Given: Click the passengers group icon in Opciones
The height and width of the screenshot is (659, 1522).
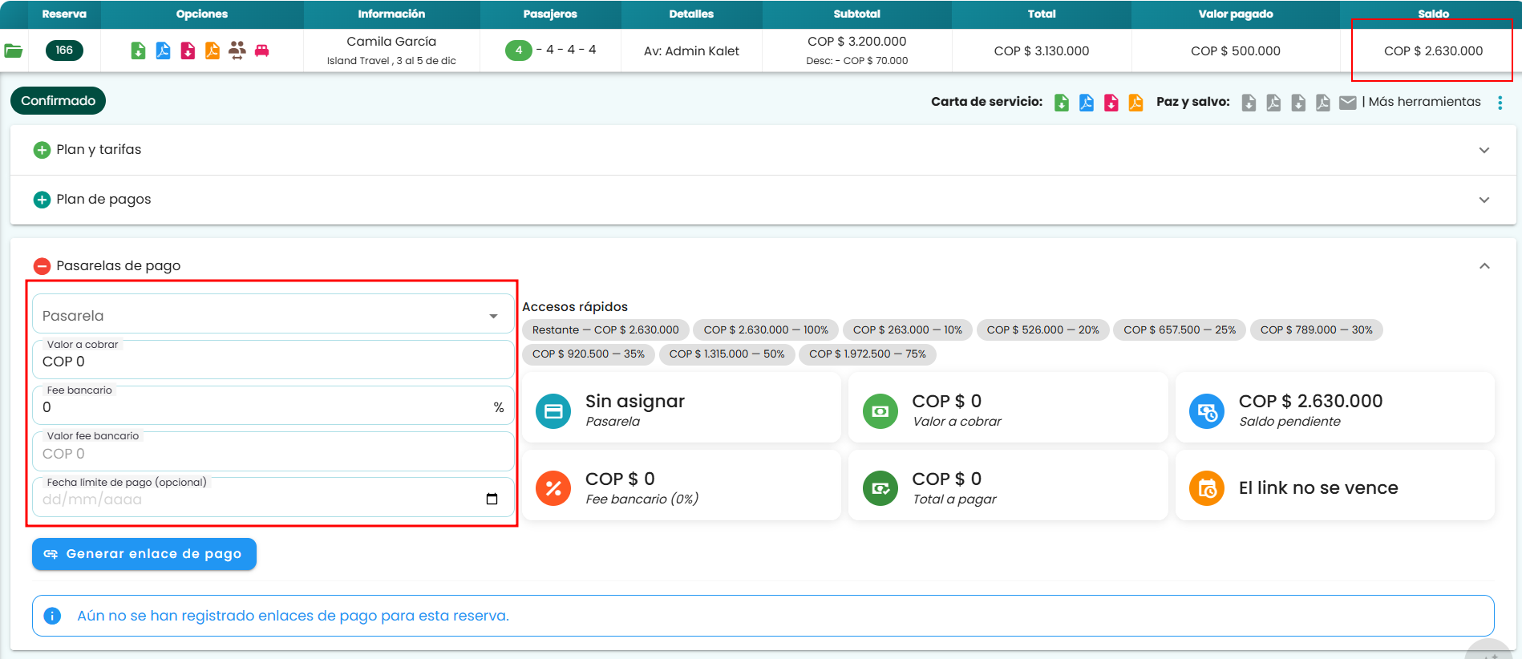Looking at the screenshot, I should [x=237, y=51].
